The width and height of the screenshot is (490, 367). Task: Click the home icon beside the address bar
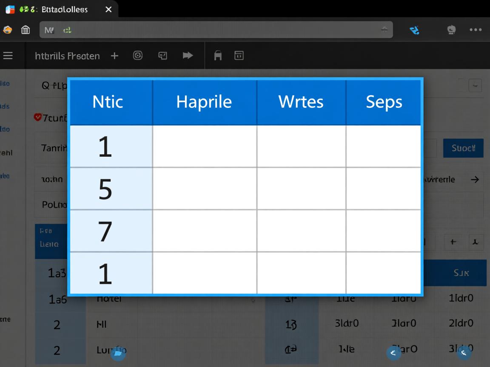pos(26,30)
